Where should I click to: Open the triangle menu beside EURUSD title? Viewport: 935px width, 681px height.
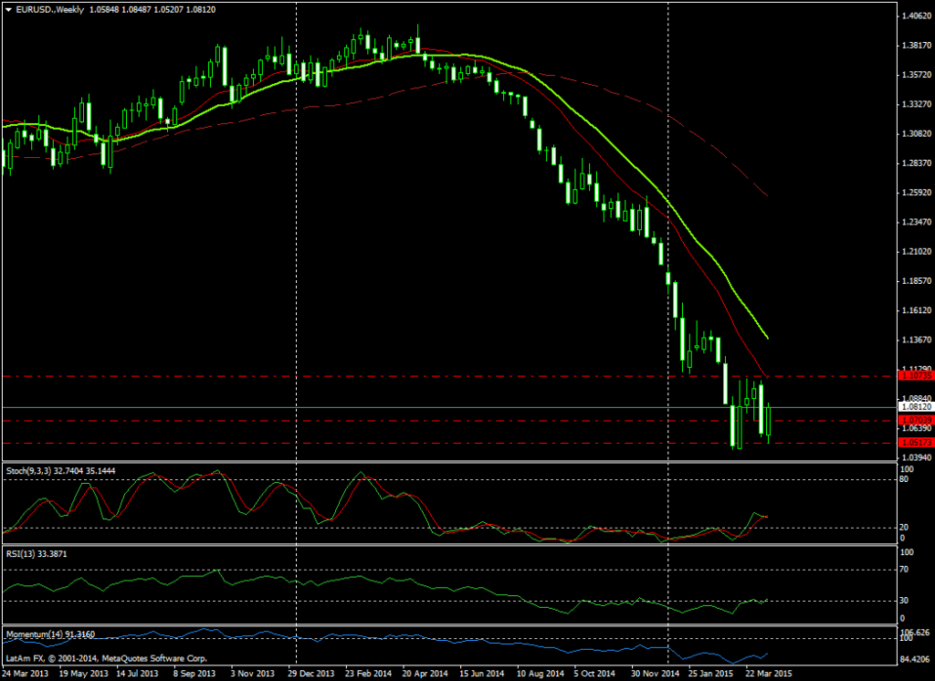[7, 9]
